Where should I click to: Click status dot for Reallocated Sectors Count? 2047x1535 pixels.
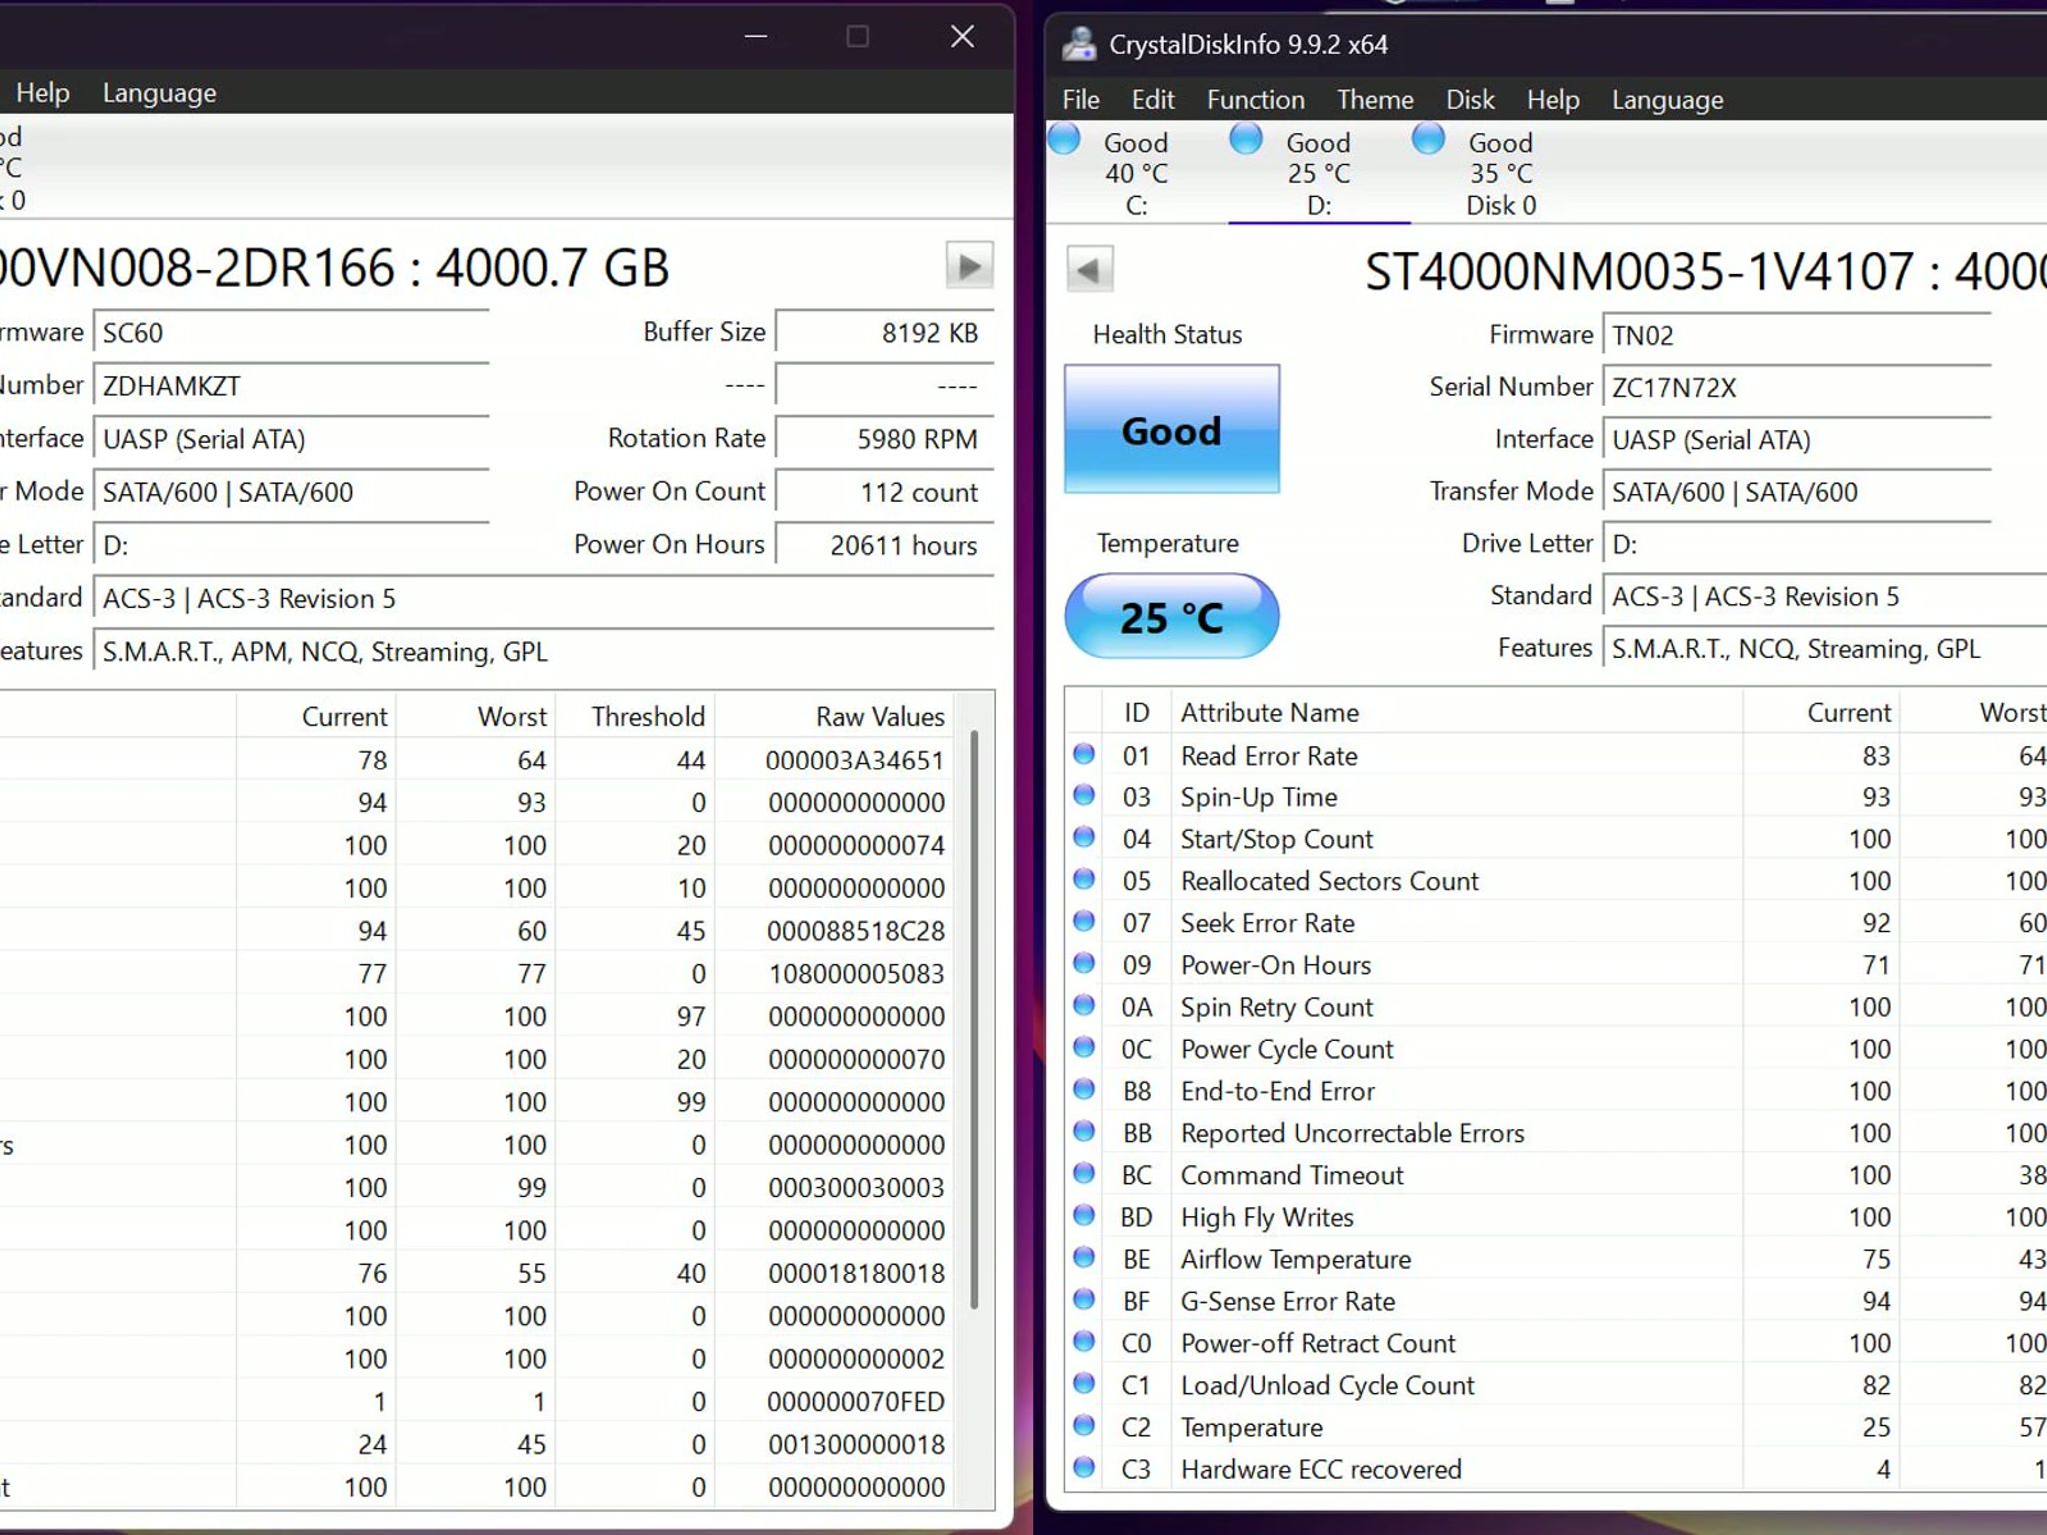pyautogui.click(x=1084, y=879)
